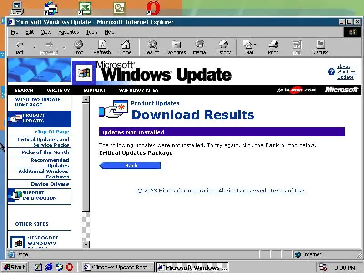The height and width of the screenshot is (273, 364).
Task: Launch Internet Explorer from quick launch
Action: [49, 267]
